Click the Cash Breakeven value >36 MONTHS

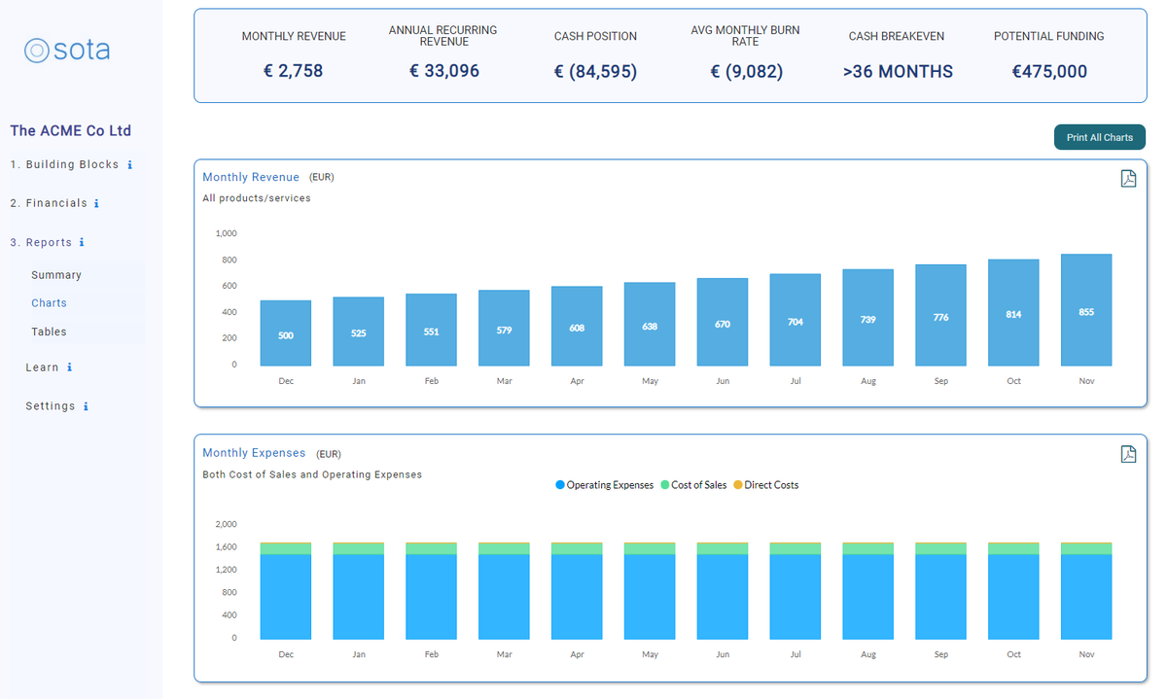[x=898, y=71]
